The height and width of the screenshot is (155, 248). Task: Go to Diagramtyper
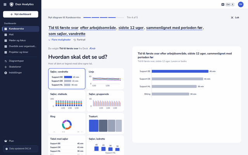click(x=21, y=61)
